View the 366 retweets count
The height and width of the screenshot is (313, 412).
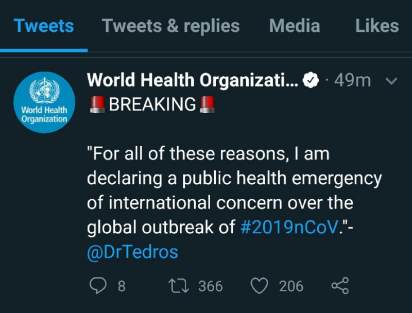click(x=211, y=286)
